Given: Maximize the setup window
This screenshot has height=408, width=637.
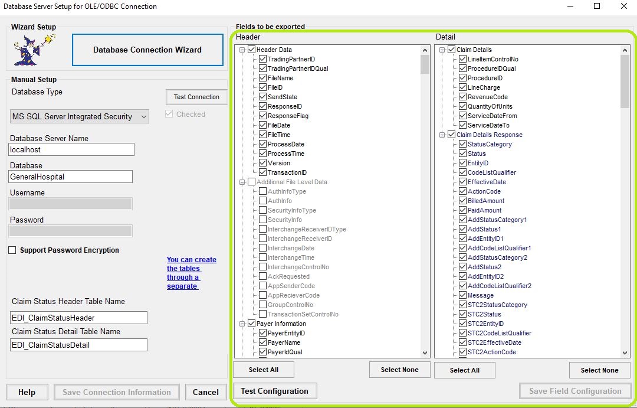Looking at the screenshot, I should 597,6.
